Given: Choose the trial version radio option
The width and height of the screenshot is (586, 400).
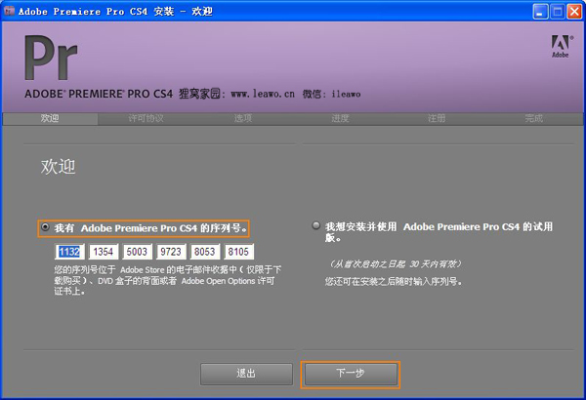Looking at the screenshot, I should (x=316, y=225).
